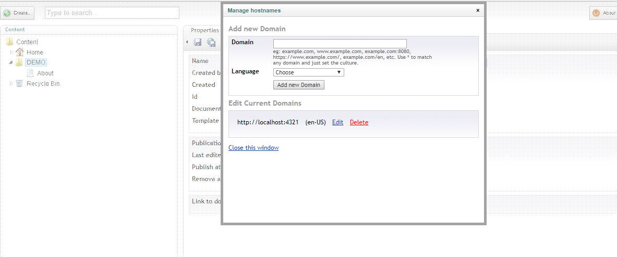The width and height of the screenshot is (617, 257).
Task: Close the Manage hostnames dialog with X
Action: pos(478,10)
